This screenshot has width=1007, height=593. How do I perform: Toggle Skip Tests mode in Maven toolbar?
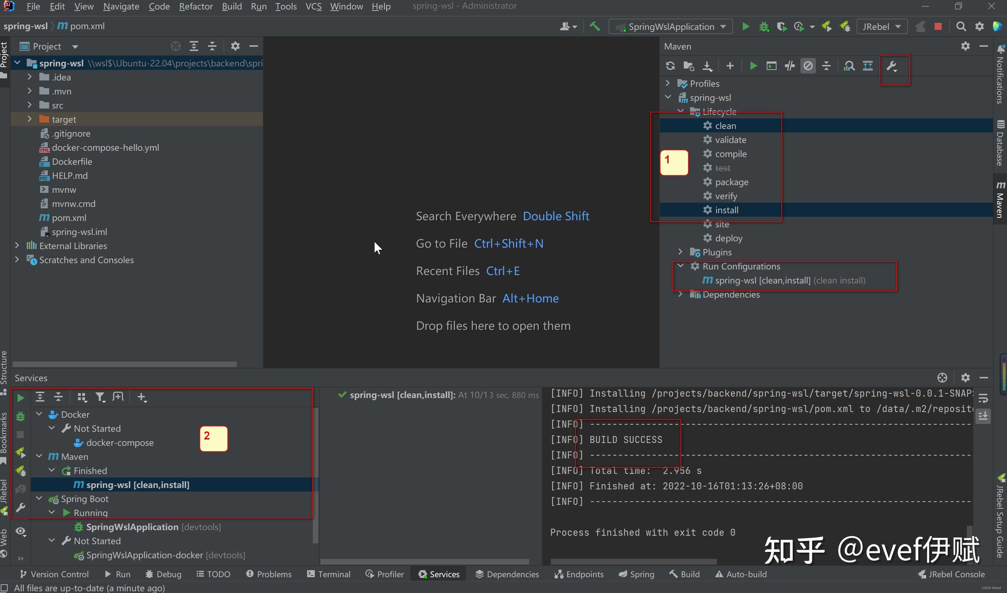[x=790, y=66]
